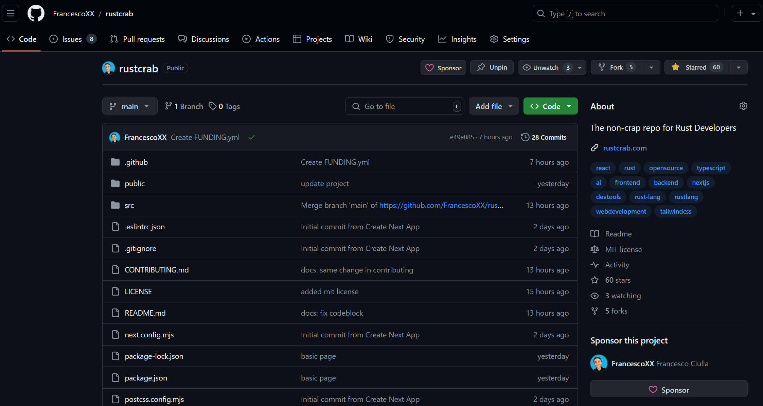
Task: Open the Add file dropdown
Action: 494,106
